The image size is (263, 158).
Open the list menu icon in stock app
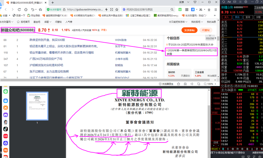(x=240, y=2)
